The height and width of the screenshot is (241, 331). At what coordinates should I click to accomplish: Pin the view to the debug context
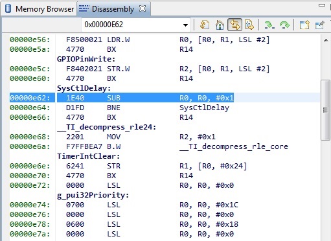319,25
